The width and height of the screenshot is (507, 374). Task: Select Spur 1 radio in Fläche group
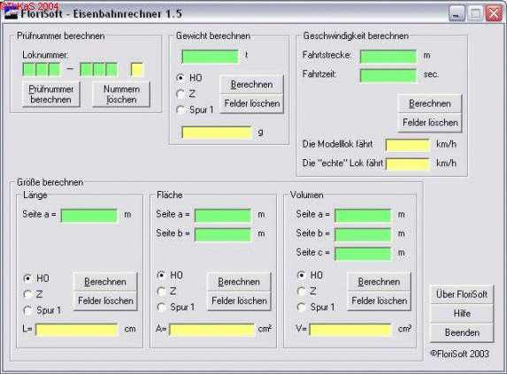(161, 307)
